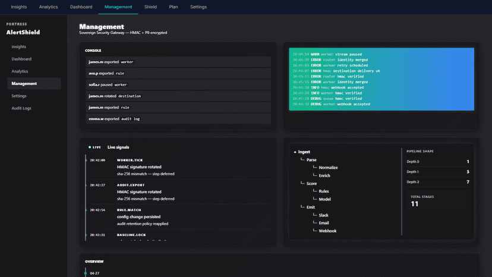Open the Plan tab

pyautogui.click(x=173, y=7)
